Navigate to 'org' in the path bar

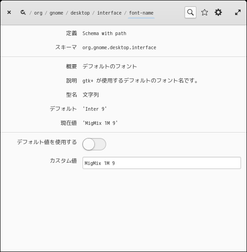click(38, 13)
